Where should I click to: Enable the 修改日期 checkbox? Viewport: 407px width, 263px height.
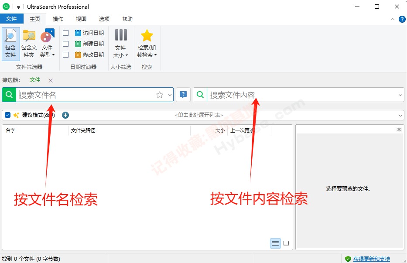(x=66, y=55)
